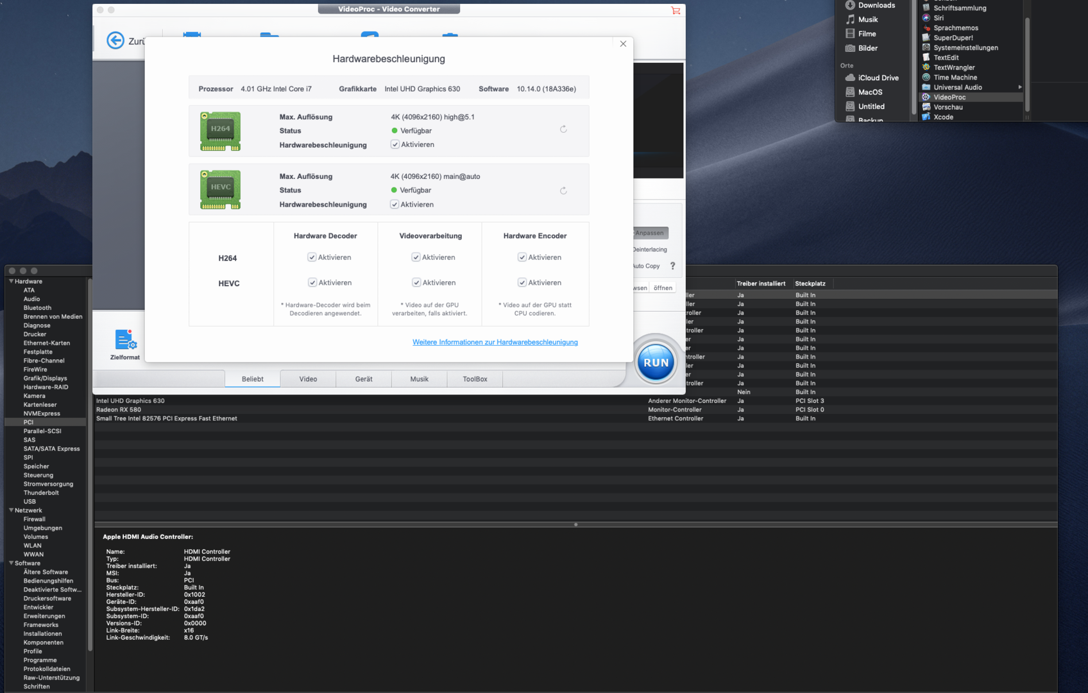Screen dimensions: 1088x693
Task: Go back with the Zurück arrow
Action: 115,40
